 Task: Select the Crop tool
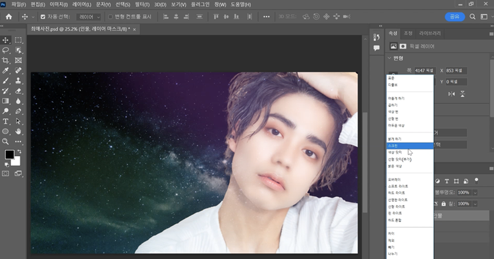(5, 60)
